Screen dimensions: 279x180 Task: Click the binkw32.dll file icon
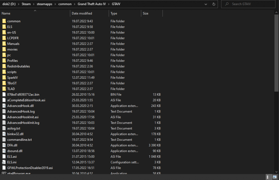[4, 134]
